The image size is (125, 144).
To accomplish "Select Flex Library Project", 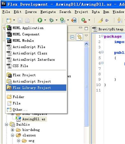I will click(x=36, y=88).
